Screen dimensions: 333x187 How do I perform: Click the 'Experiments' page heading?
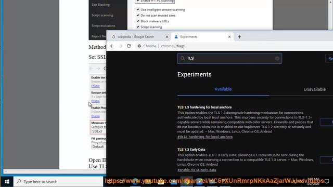pyautogui.click(x=194, y=74)
